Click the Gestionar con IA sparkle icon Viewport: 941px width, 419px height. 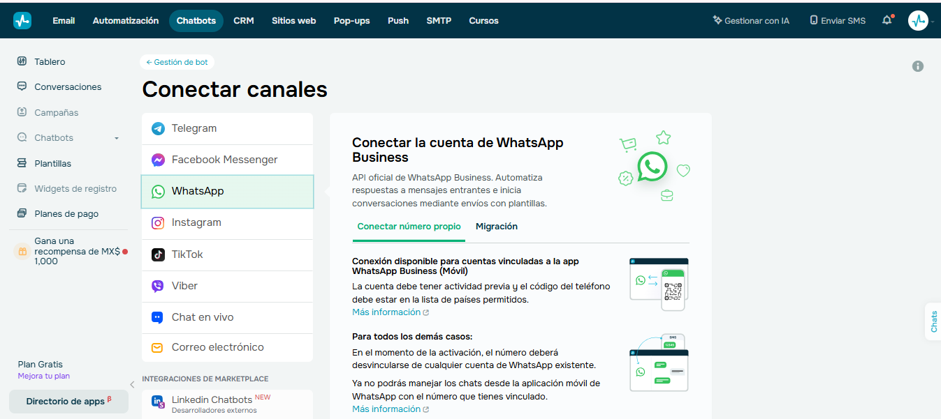click(717, 20)
